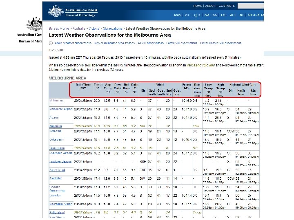
Task: Open the Essendon Airport station link
Action: tap(60, 153)
